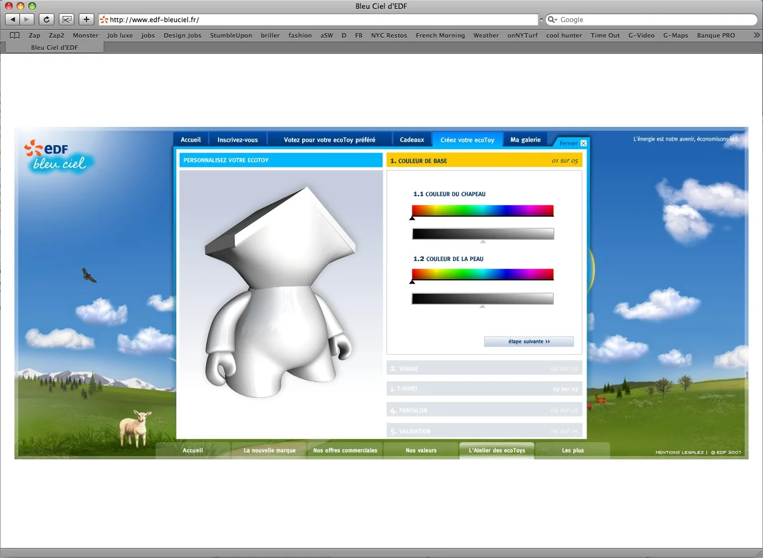Screen dimensions: 763x558
Task: Open the Banque PRO bookmark
Action: (x=716, y=35)
